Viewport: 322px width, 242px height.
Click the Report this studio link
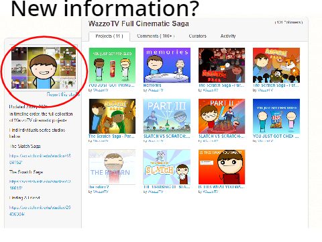coord(63,95)
